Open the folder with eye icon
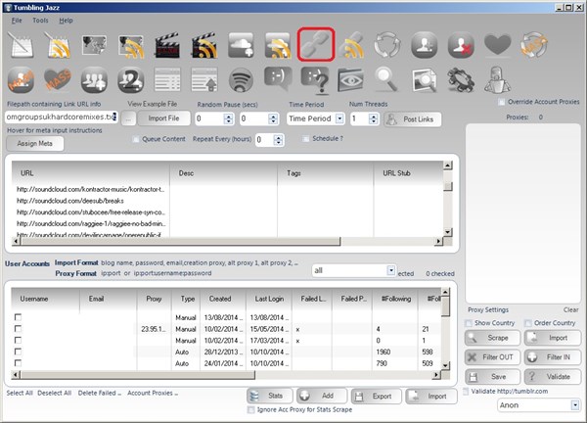Viewport: 587px width, 423px height. [x=351, y=79]
